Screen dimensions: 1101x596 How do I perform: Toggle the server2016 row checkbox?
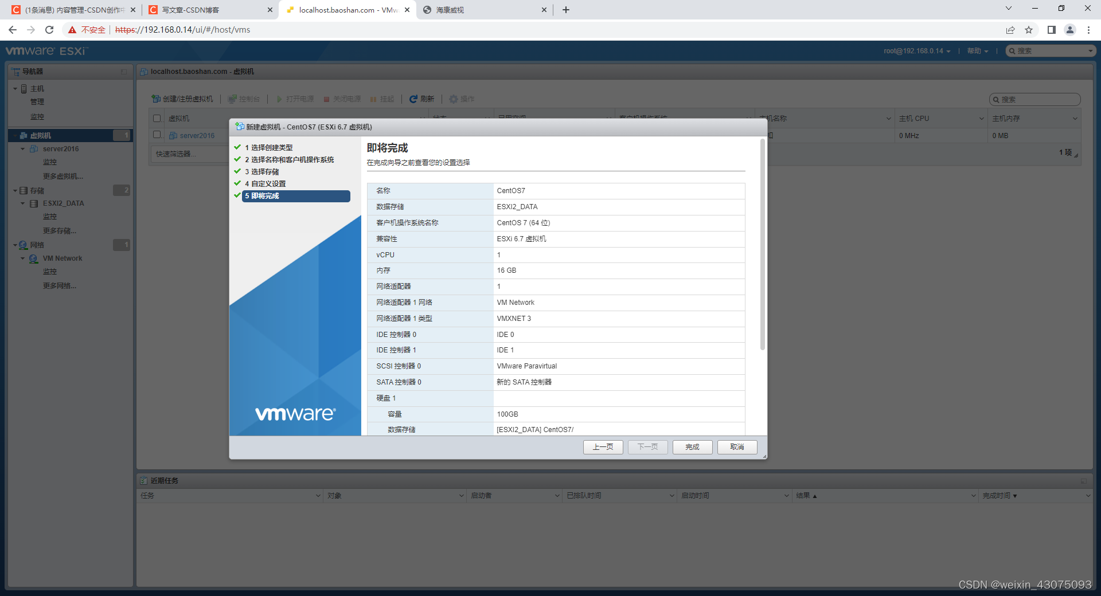click(157, 135)
